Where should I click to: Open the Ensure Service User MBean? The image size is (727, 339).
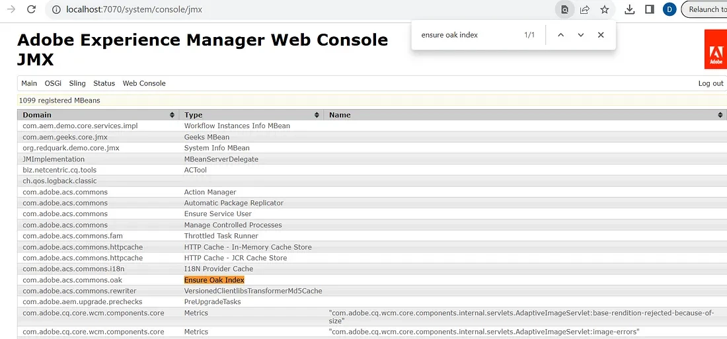[x=218, y=214]
